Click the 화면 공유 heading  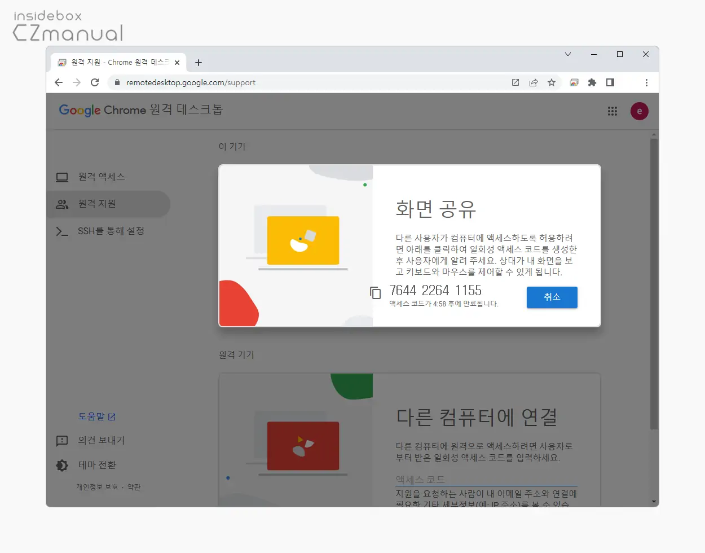point(436,209)
